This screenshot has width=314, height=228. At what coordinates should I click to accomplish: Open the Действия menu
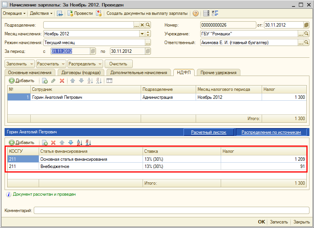[41, 13]
